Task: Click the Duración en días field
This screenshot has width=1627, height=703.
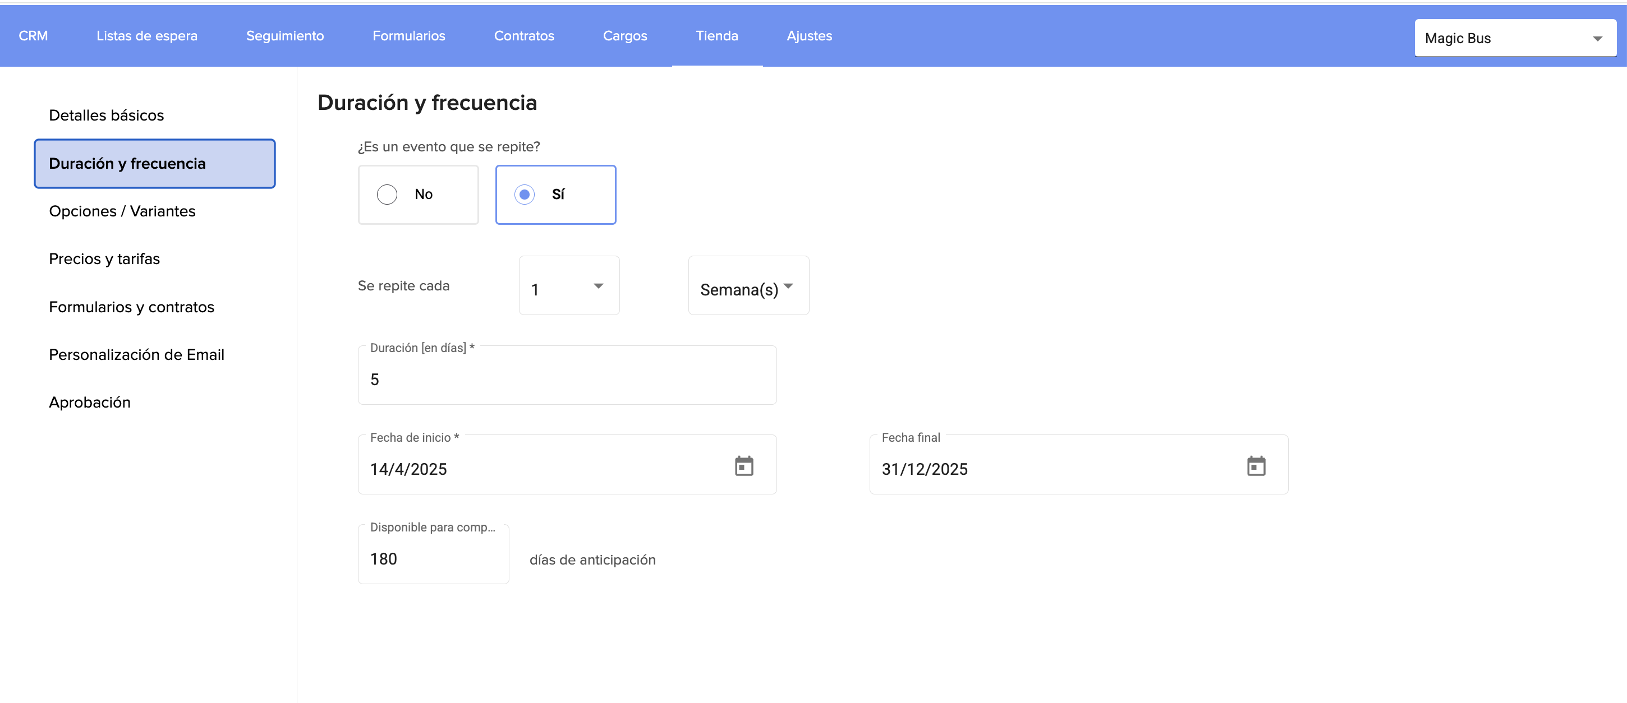Action: (x=567, y=380)
